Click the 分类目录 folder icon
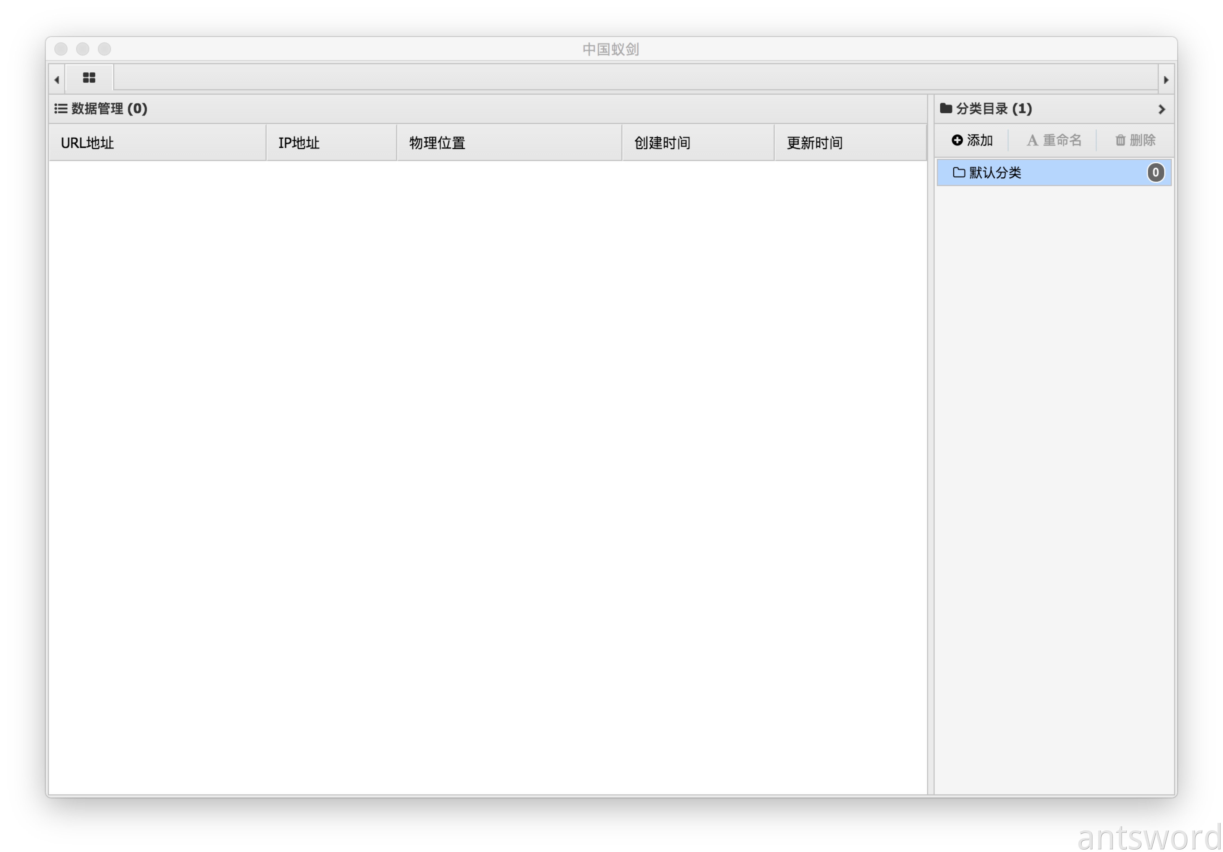This screenshot has height=852, width=1223. (x=946, y=109)
